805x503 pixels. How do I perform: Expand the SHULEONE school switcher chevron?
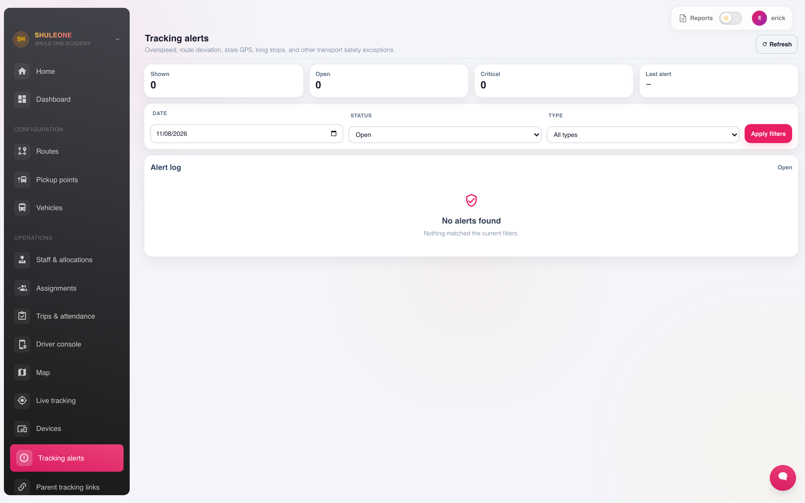click(x=117, y=39)
